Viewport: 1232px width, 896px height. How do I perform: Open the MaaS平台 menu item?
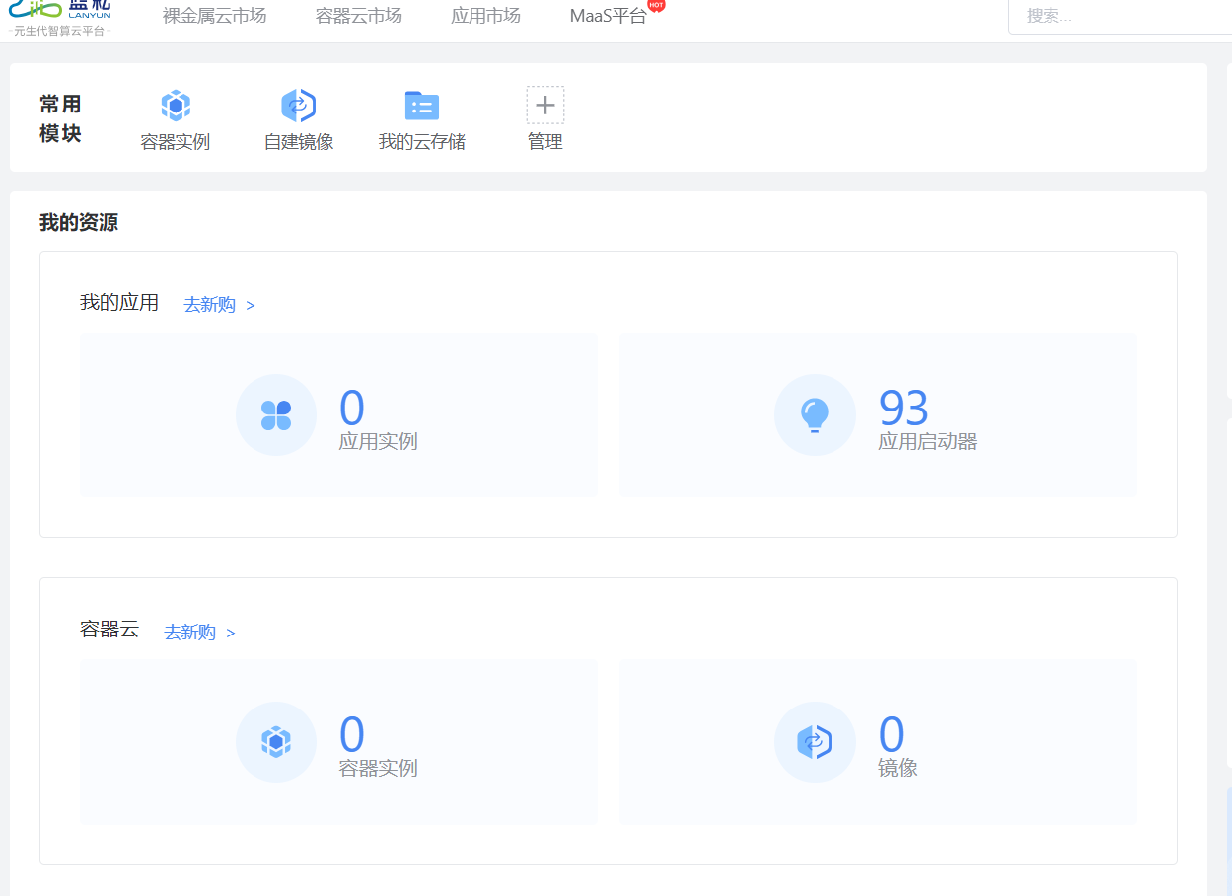[608, 16]
